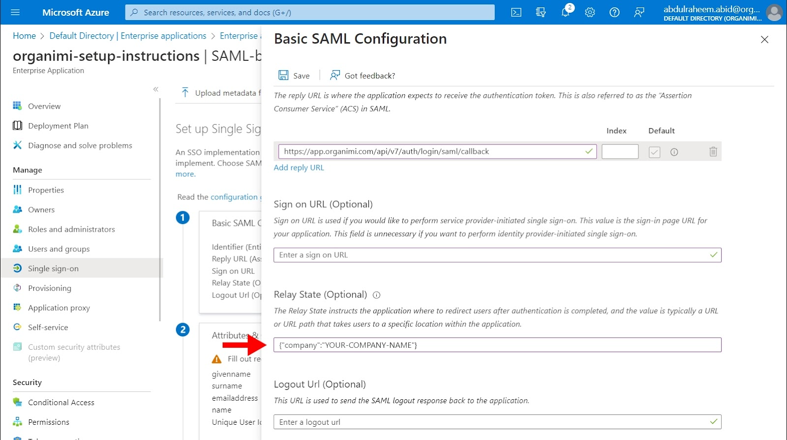Open Properties in the Manage section

pos(46,190)
